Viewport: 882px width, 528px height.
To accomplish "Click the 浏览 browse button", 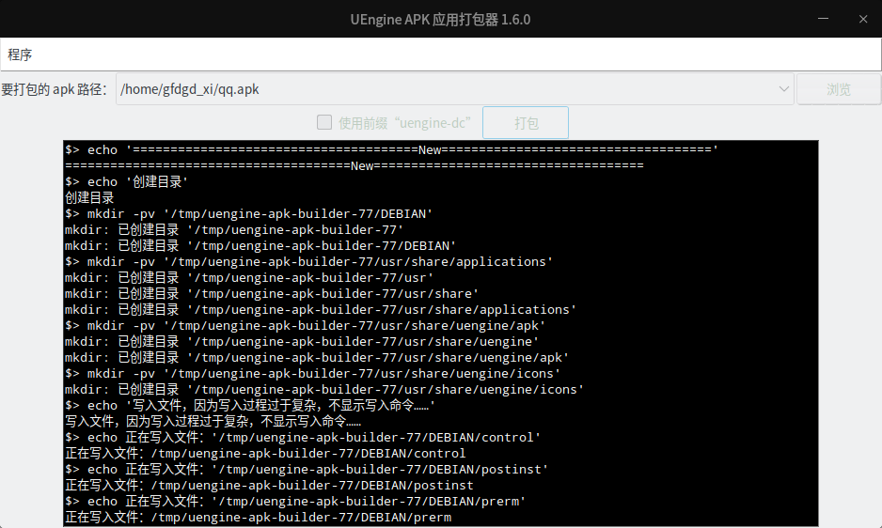I will coord(838,89).
